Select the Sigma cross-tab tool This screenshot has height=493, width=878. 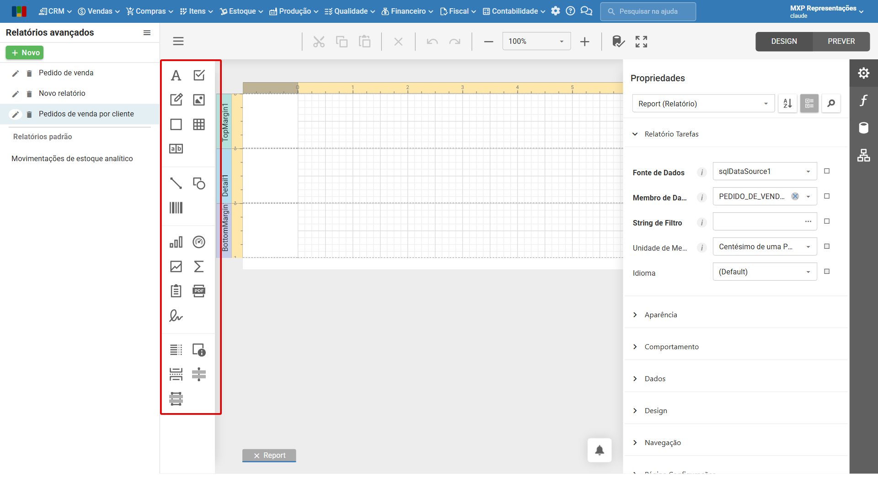(x=199, y=267)
